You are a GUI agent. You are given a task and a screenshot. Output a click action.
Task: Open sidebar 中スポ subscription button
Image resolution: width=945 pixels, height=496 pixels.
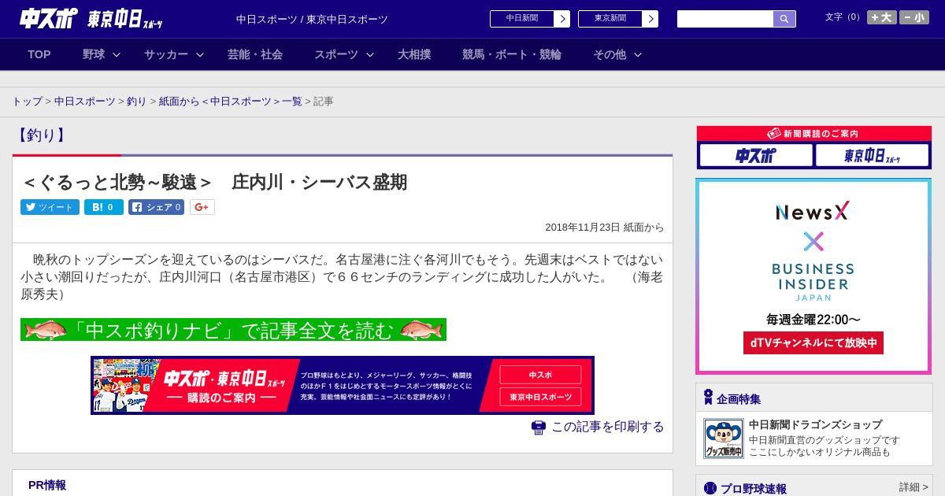(756, 155)
